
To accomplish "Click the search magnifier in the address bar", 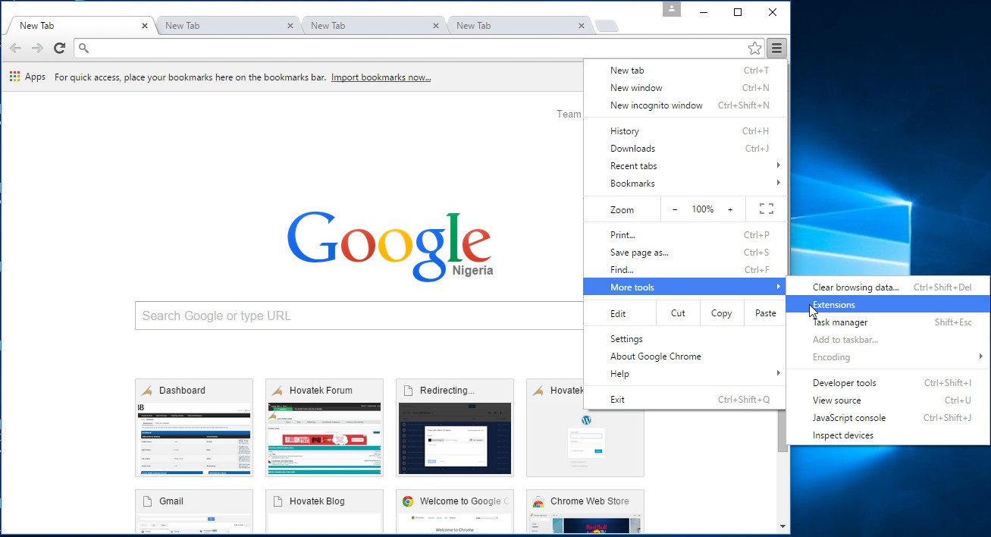I will [x=83, y=48].
